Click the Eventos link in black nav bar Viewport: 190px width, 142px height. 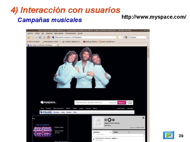88,108
